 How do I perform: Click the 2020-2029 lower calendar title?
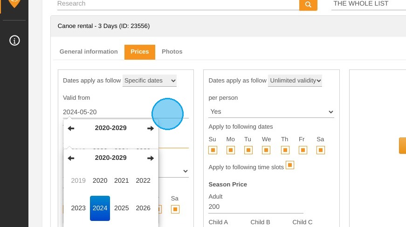(110, 158)
